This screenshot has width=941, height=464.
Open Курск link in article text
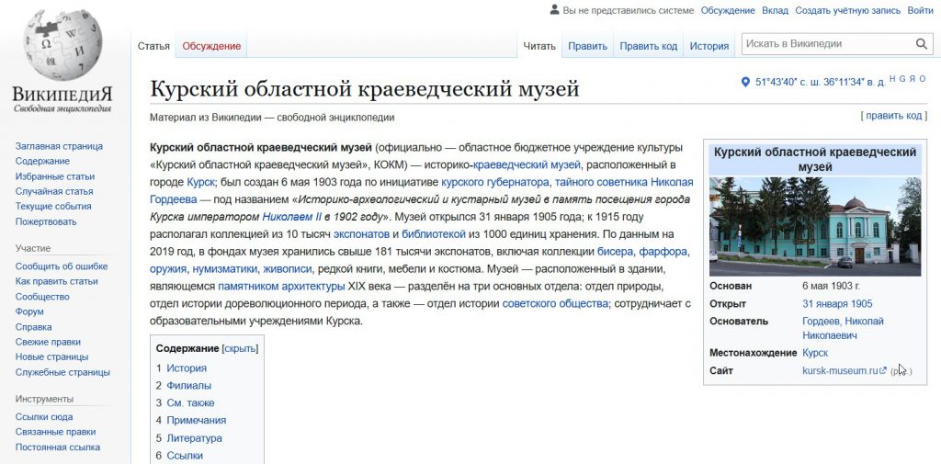(201, 182)
